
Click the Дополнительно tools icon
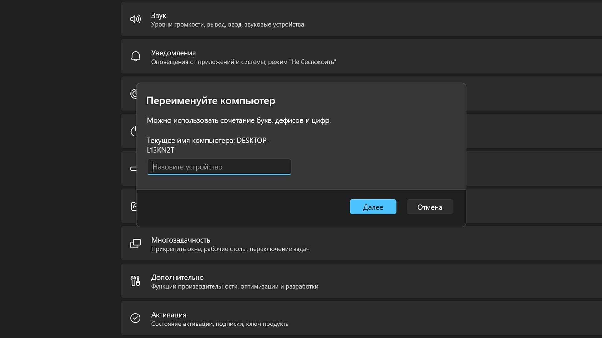(135, 281)
